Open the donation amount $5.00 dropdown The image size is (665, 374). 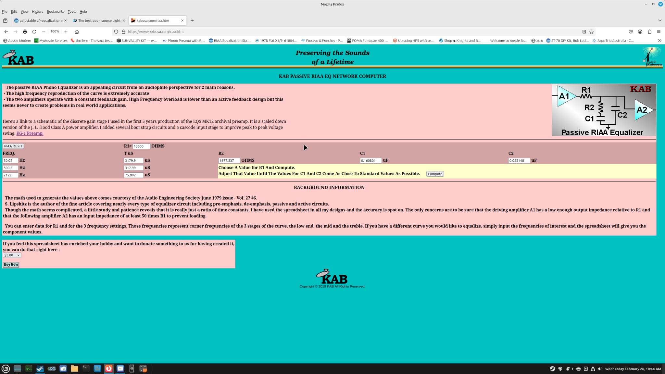coord(12,255)
